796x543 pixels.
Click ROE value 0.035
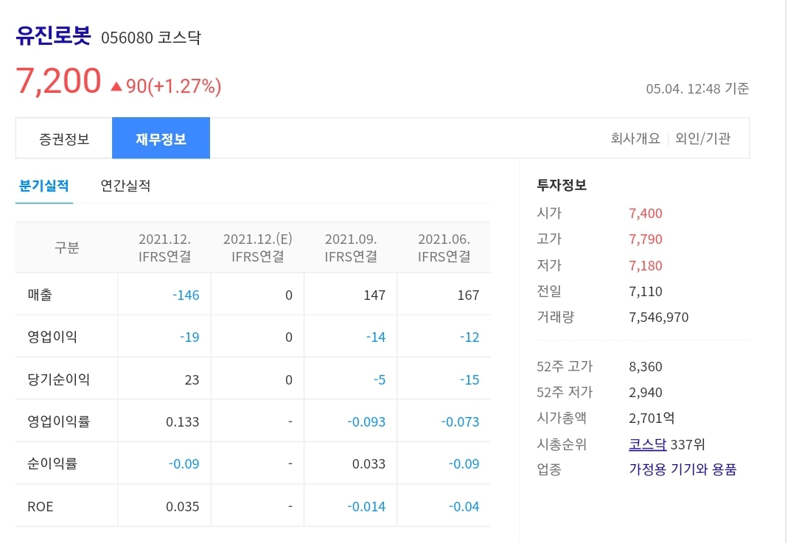[x=182, y=507]
